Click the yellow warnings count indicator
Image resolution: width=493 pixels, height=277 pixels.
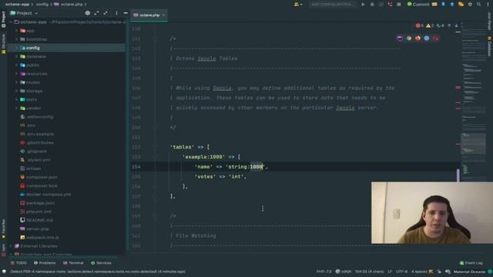pos(430,25)
